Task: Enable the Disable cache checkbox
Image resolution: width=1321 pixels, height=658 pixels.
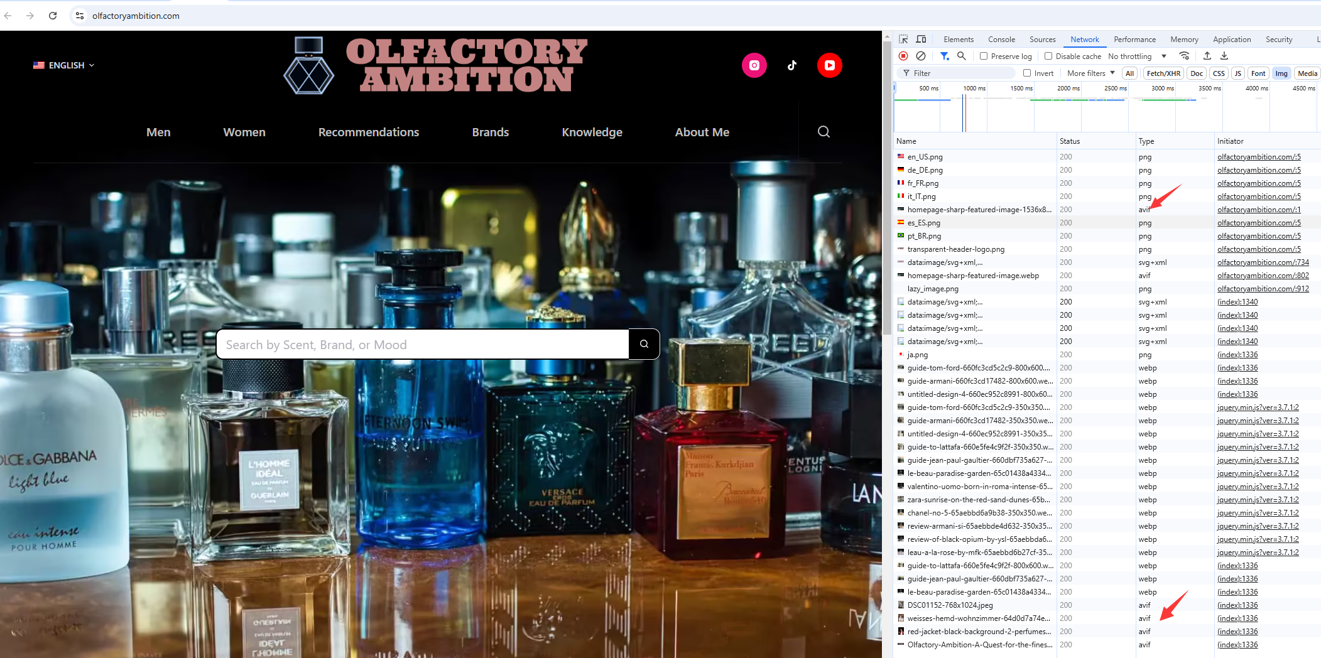Action: 1048,56
